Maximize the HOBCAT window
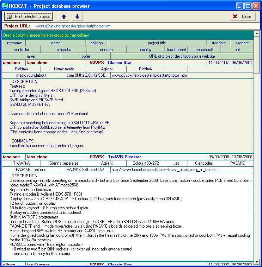 248,6
